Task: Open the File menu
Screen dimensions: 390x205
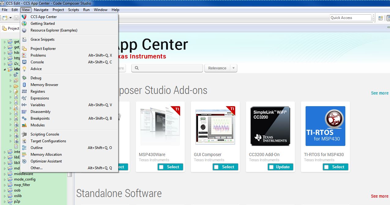Action: [5, 10]
